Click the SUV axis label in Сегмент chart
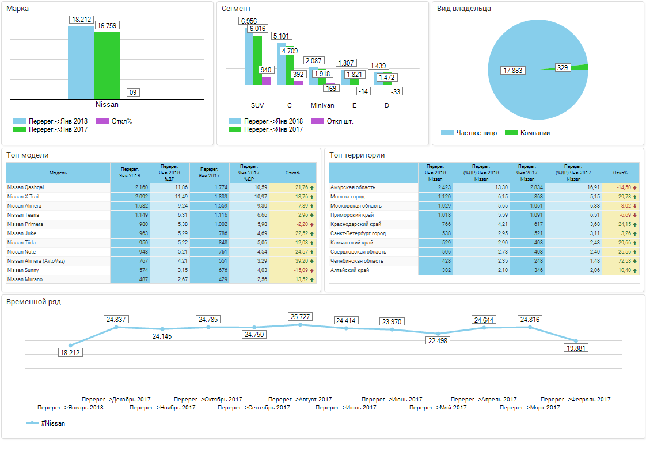 [x=257, y=106]
